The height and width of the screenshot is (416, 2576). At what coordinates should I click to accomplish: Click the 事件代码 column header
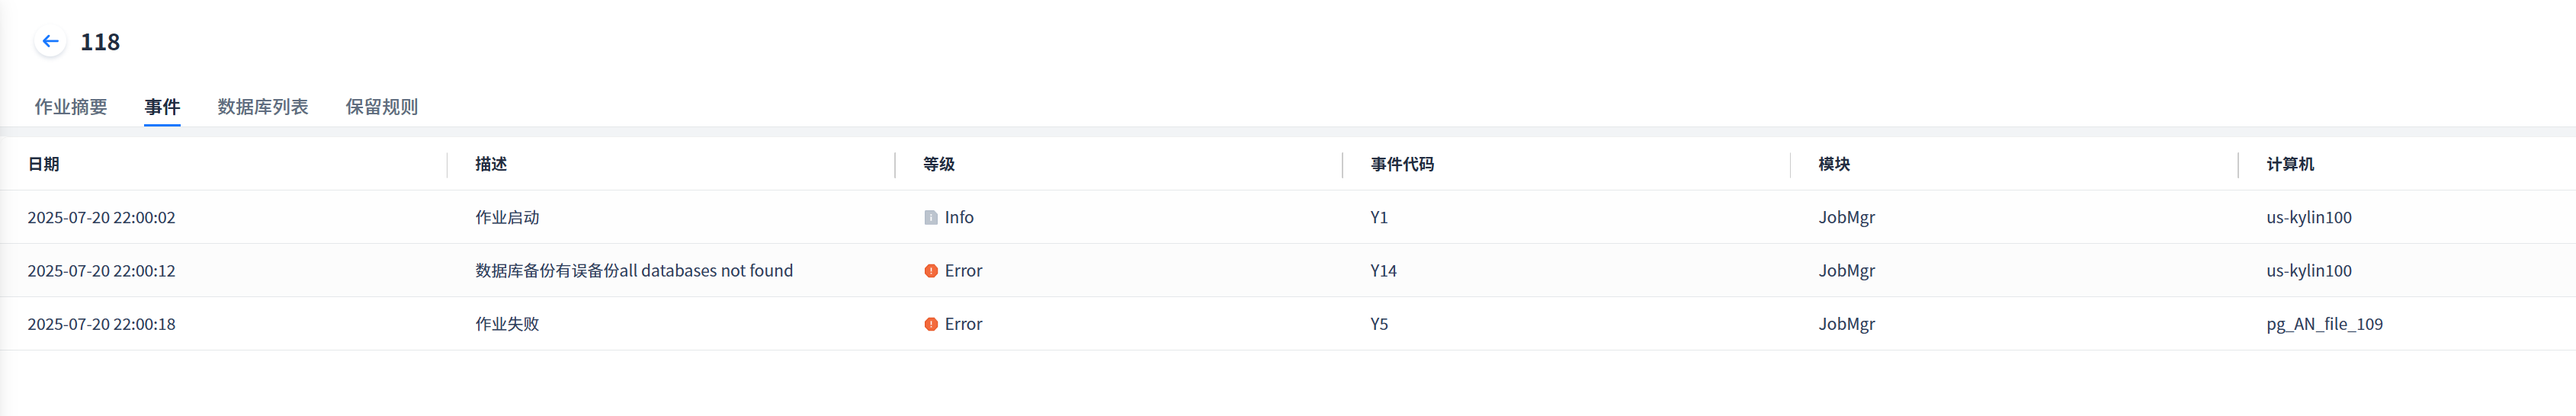click(x=1402, y=164)
